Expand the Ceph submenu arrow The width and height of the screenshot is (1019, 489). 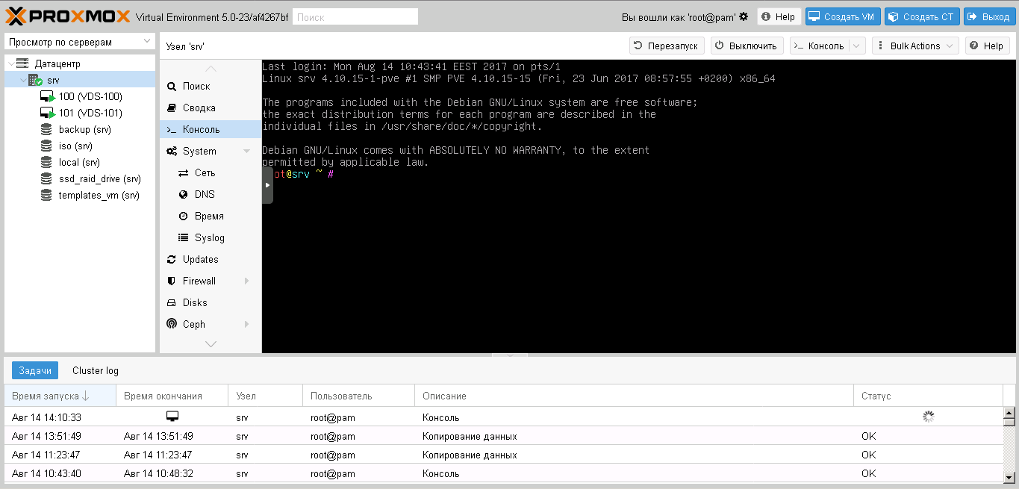(246, 324)
